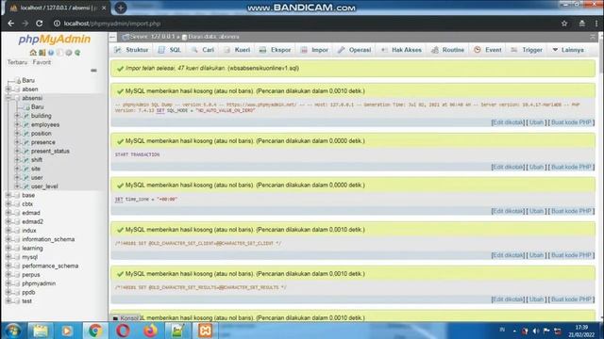Click the logout icon beside Home
The height and width of the screenshot is (339, 604).
(x=42, y=53)
